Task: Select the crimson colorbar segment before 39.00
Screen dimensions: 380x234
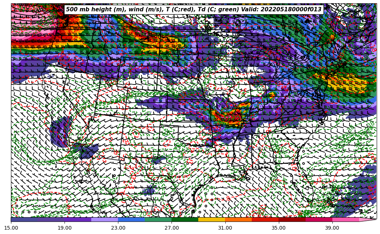Action: click(x=319, y=219)
